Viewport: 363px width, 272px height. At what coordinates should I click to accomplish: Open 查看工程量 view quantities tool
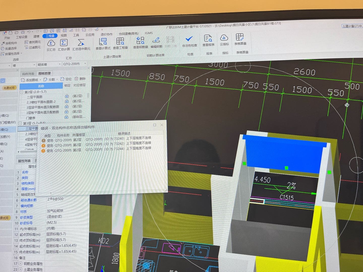[x=120, y=43]
